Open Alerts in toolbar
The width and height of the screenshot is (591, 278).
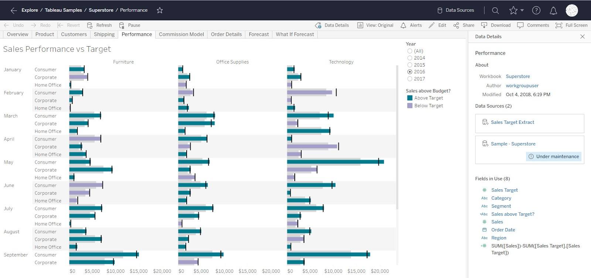[x=411, y=25]
